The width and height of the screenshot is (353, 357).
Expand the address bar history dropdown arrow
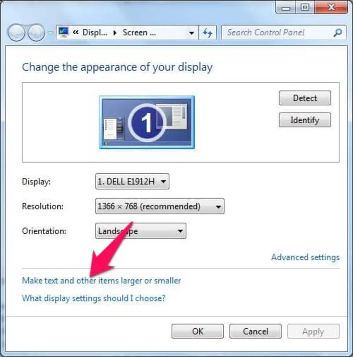(x=191, y=33)
